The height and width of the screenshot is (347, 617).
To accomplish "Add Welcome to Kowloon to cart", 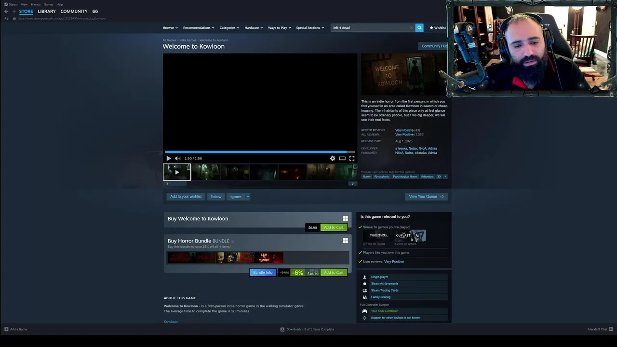I will pos(334,227).
